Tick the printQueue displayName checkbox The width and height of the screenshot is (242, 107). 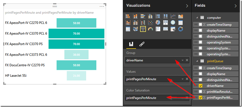coord(200,74)
